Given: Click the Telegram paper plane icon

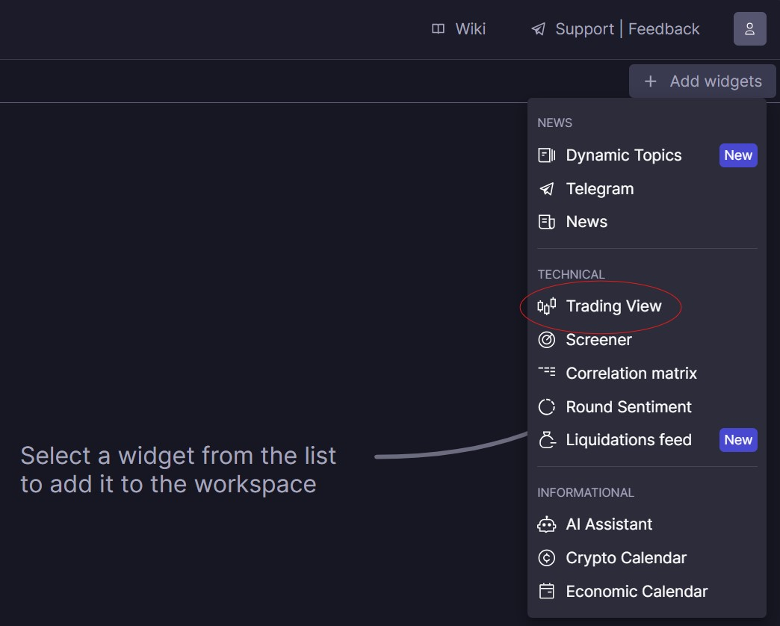Looking at the screenshot, I should pyautogui.click(x=547, y=189).
